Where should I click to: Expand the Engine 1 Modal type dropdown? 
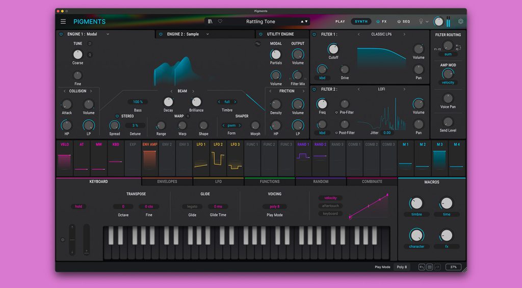pos(108,34)
